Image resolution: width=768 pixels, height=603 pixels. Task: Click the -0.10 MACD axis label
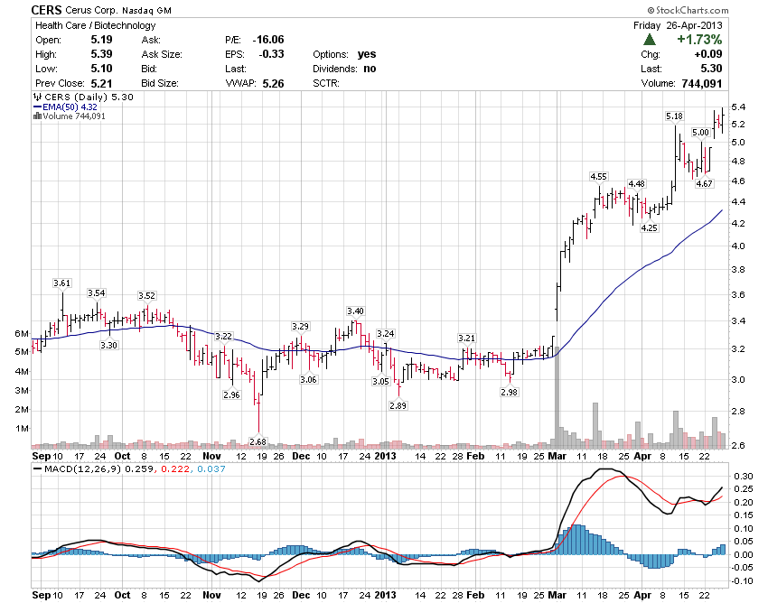click(x=742, y=581)
